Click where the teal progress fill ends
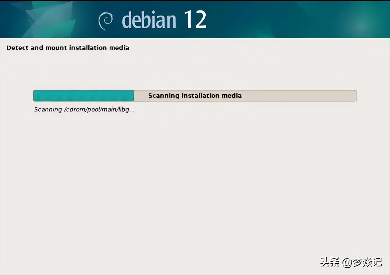The height and width of the screenshot is (275, 390). 133,96
